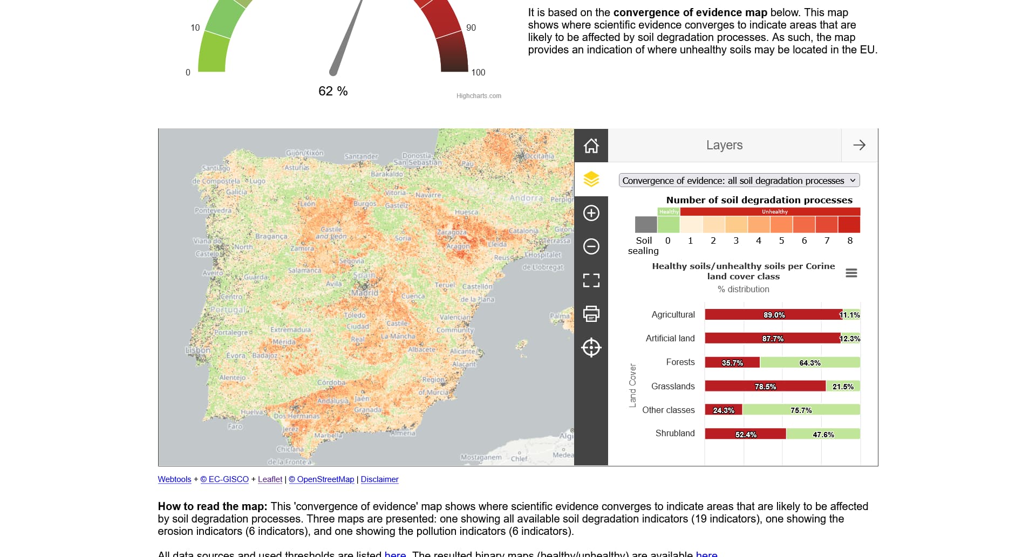Open the OpenStreetMap attribution link
The width and height of the screenshot is (1036, 557).
322,479
